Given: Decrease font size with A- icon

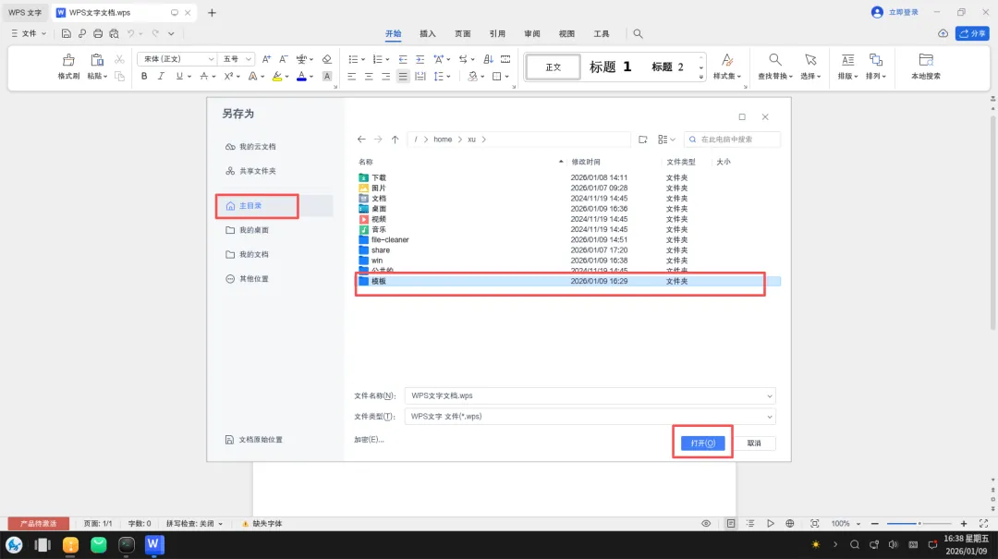Looking at the screenshot, I should click(284, 59).
